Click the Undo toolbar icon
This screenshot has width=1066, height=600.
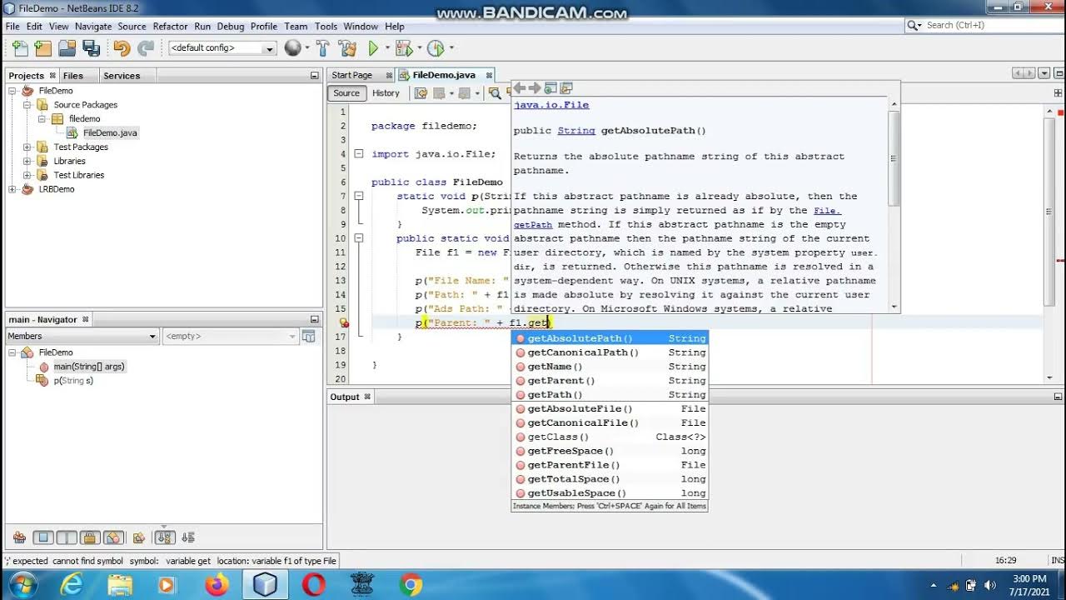coord(122,48)
